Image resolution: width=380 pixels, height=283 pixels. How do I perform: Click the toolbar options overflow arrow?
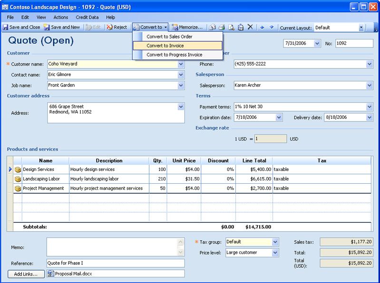(x=376, y=29)
